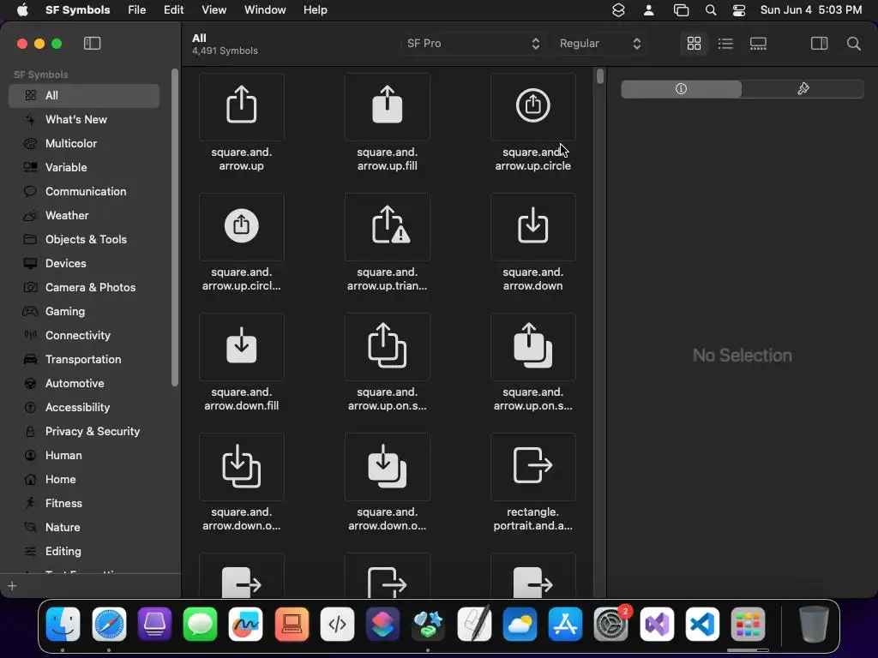Select the share with warning triangle symbol
Viewport: 878px width, 658px height.
click(x=387, y=226)
